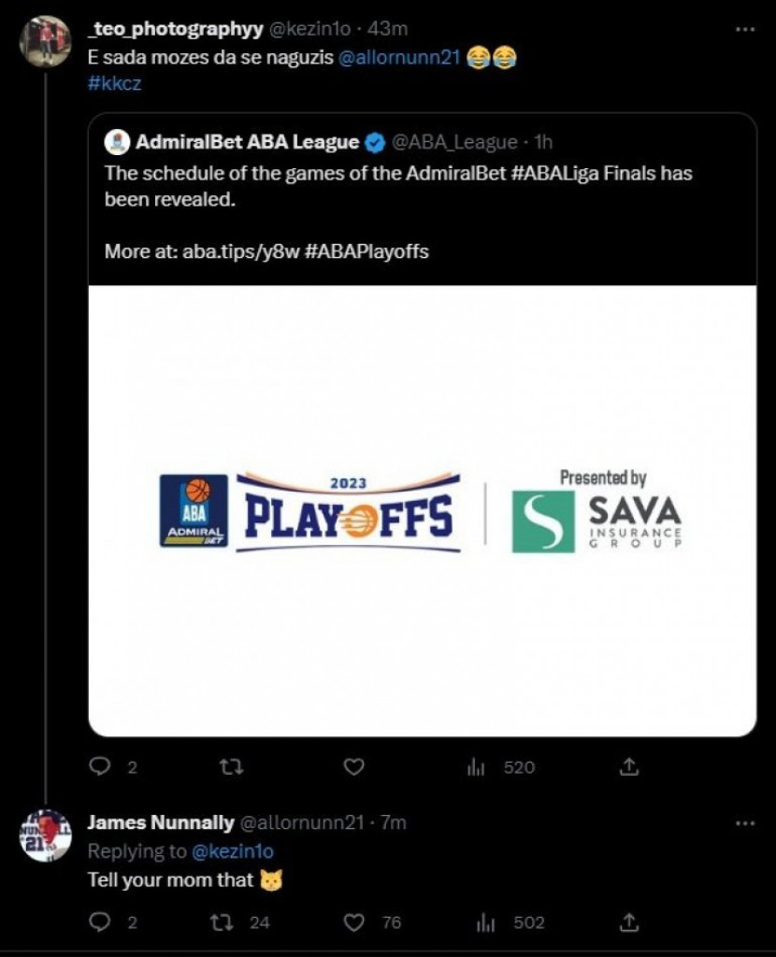Share the _teo_photographyy tweet
This screenshot has height=957, width=776.
pyautogui.click(x=629, y=767)
